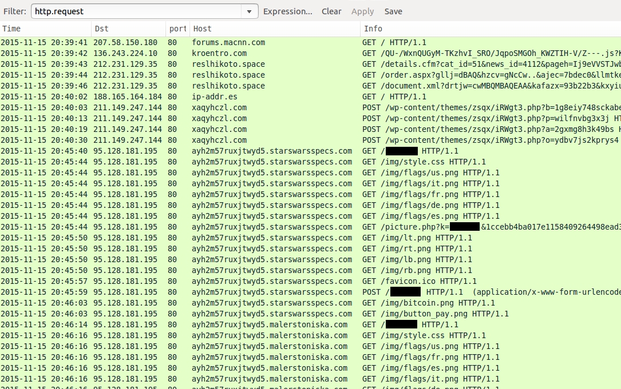Image resolution: width=621 pixels, height=389 pixels.
Task: Clear the display filter
Action: (331, 11)
